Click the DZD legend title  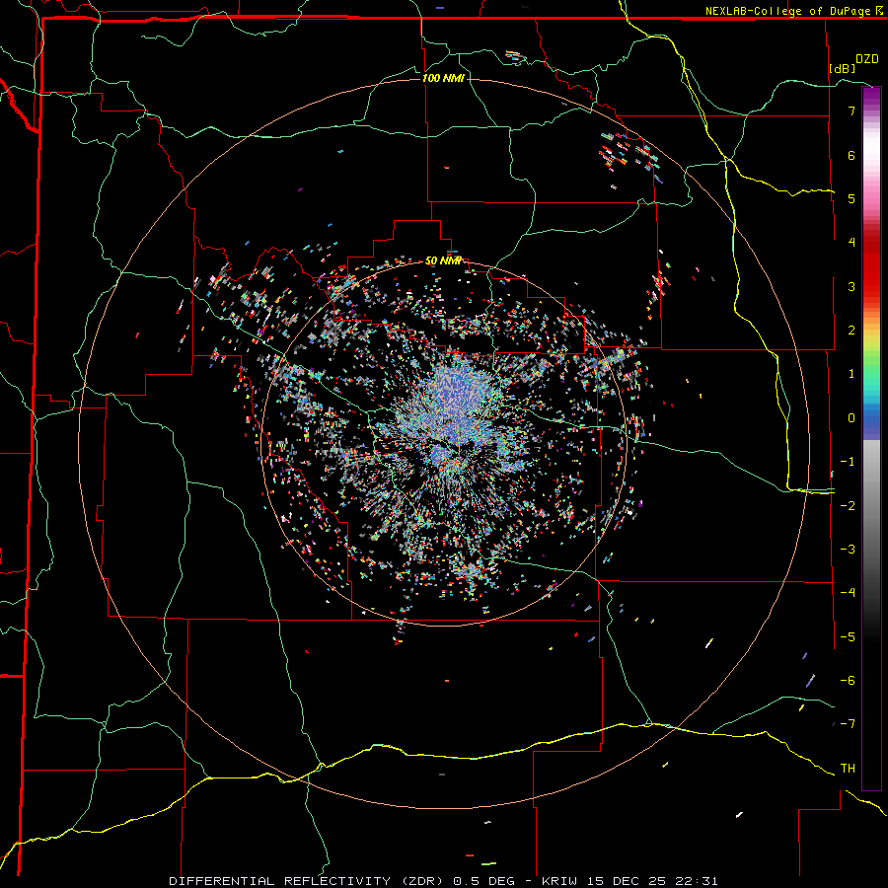[x=867, y=59]
